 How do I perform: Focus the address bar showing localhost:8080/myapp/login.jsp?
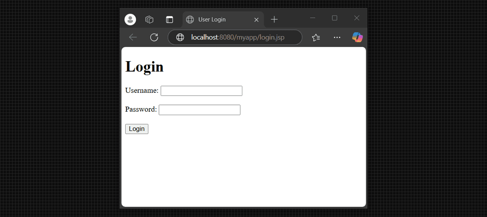(x=235, y=37)
